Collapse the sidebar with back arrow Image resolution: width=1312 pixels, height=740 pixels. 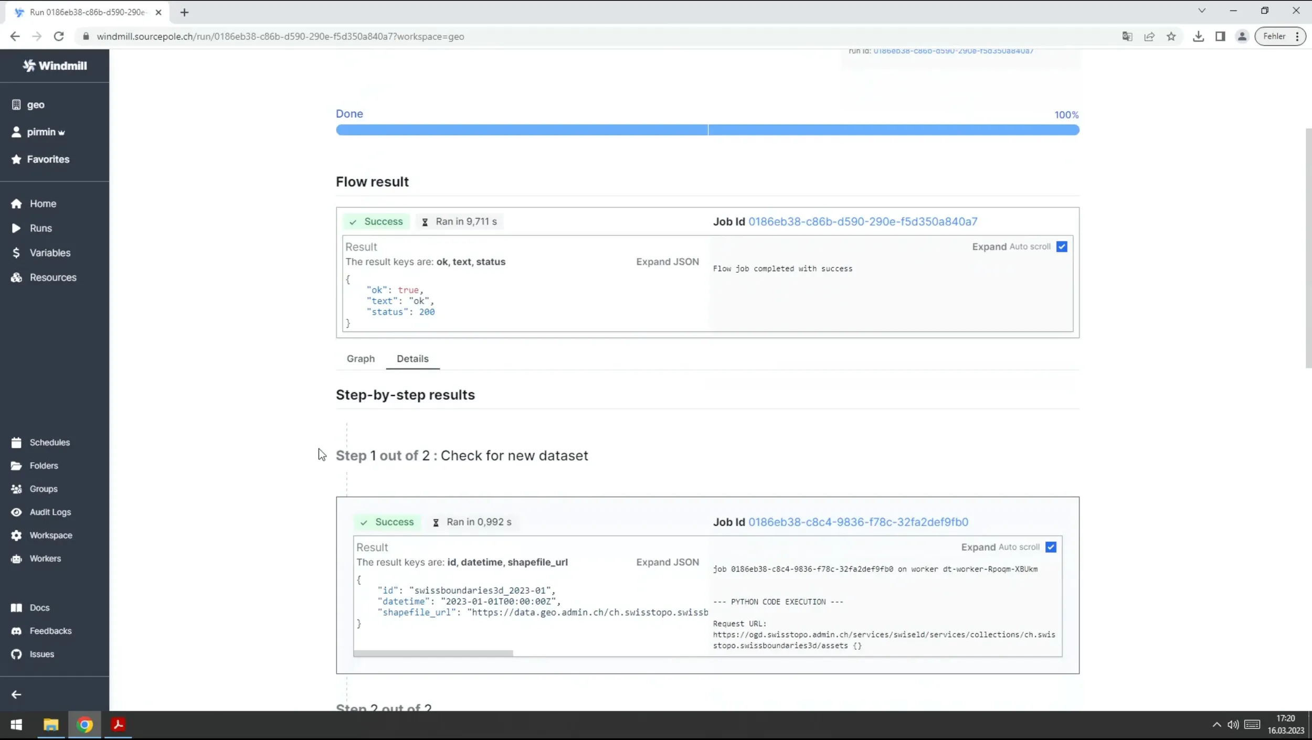16,693
